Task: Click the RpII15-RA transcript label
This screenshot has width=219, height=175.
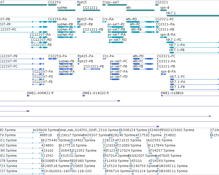Action: click(x=85, y=19)
